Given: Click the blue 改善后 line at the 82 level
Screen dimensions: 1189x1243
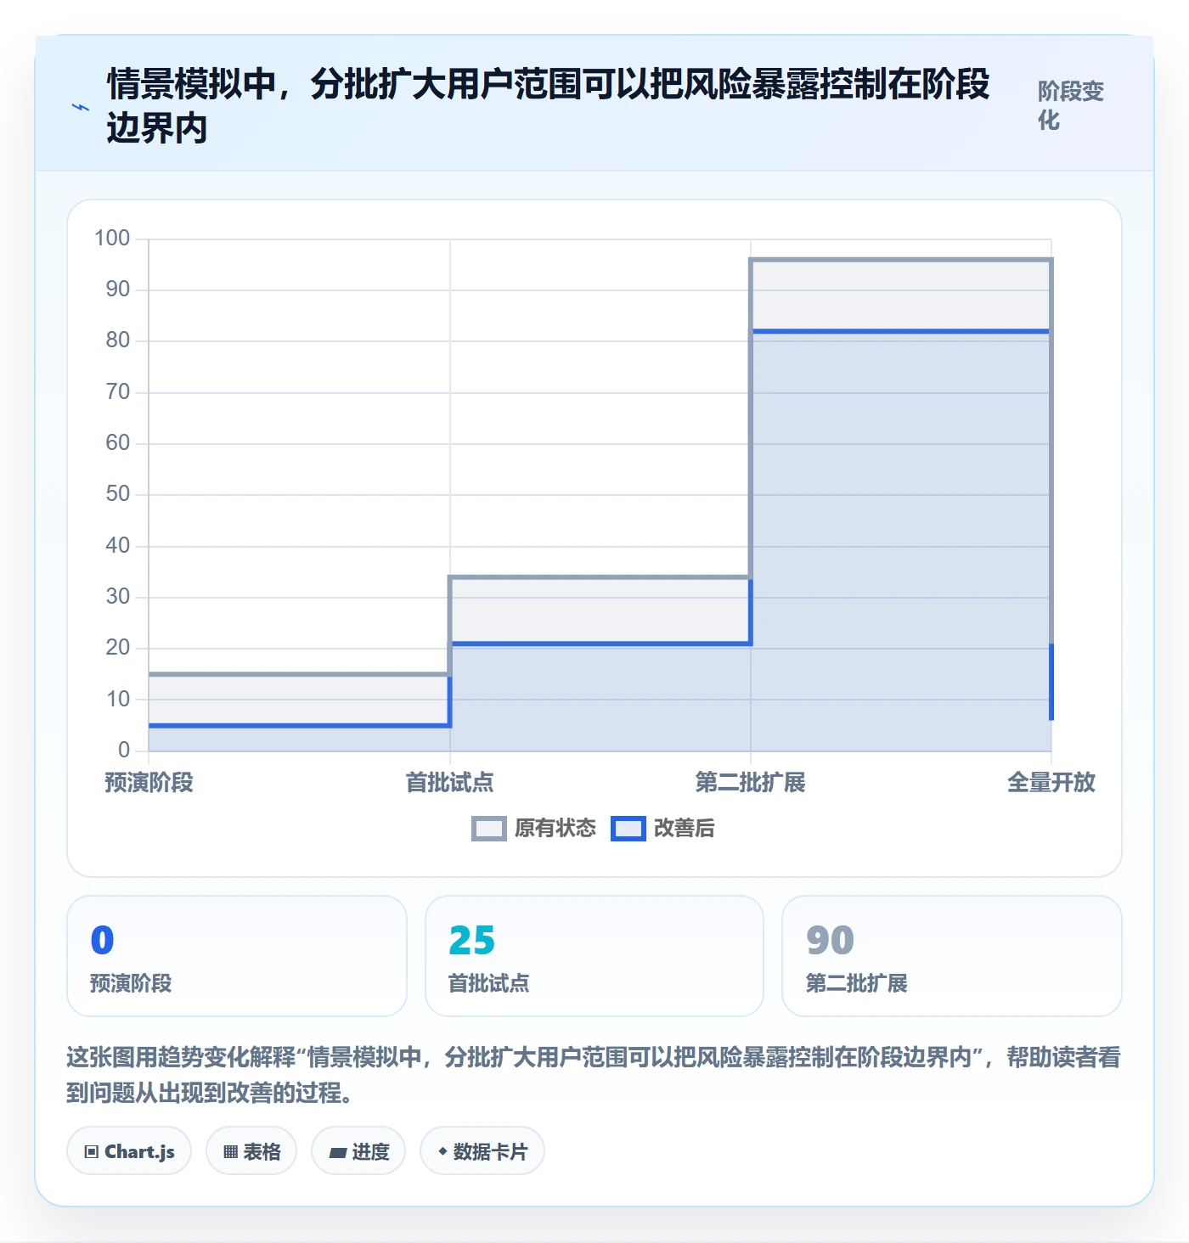Looking at the screenshot, I should (x=901, y=331).
